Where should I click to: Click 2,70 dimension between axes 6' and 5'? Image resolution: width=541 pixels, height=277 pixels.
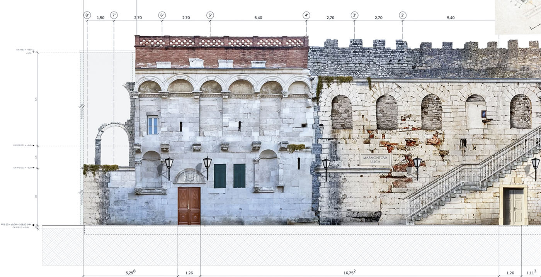[186, 18]
